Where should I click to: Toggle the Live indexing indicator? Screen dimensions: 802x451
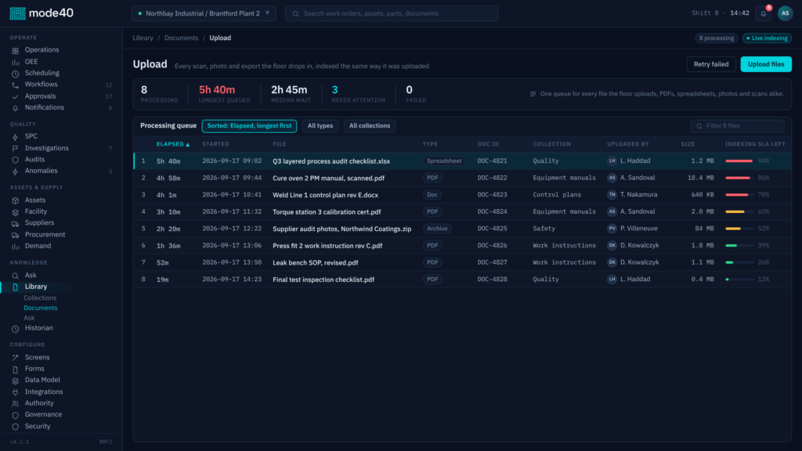(x=767, y=38)
